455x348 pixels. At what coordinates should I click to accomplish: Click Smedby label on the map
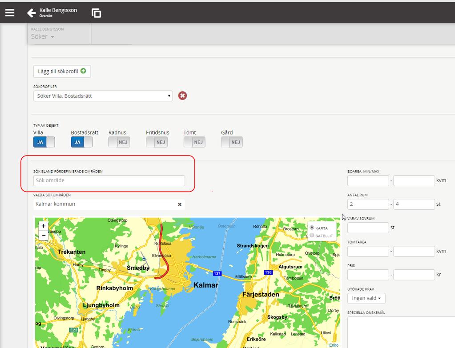(138, 268)
